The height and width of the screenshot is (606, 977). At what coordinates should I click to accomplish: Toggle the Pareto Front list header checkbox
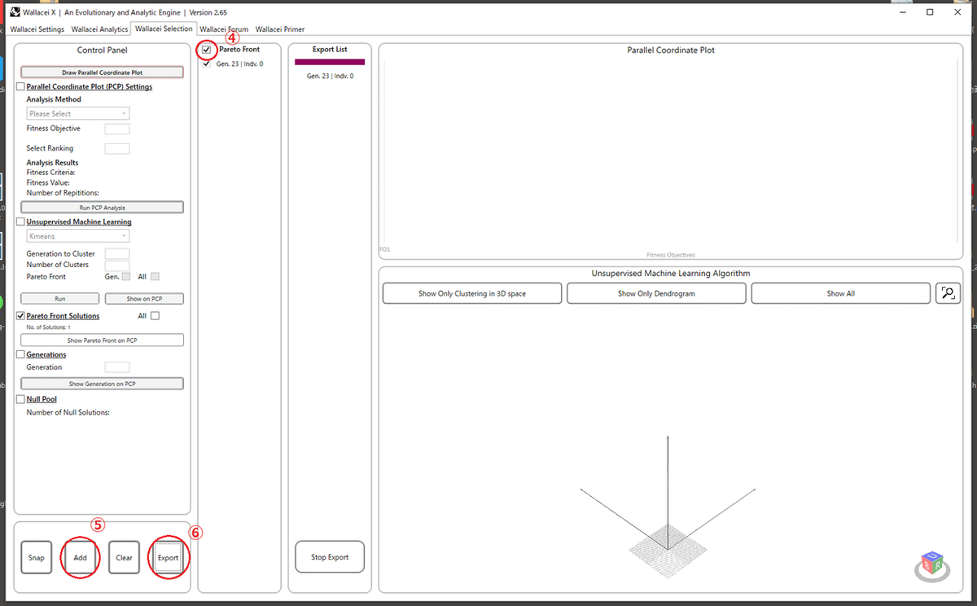207,50
